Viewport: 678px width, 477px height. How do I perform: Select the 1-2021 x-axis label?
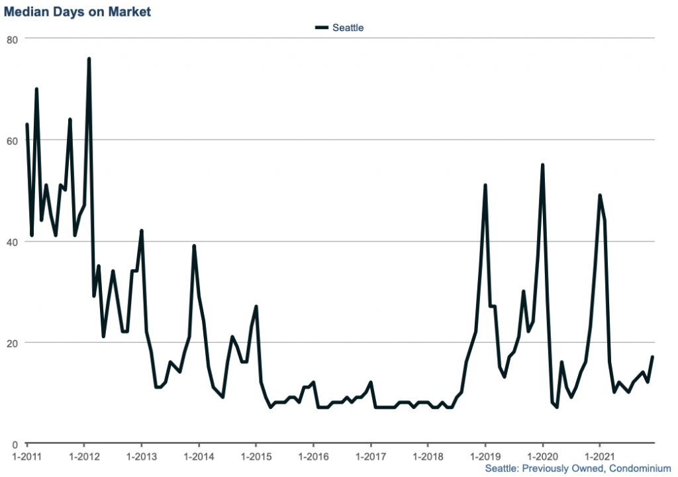[600, 456]
